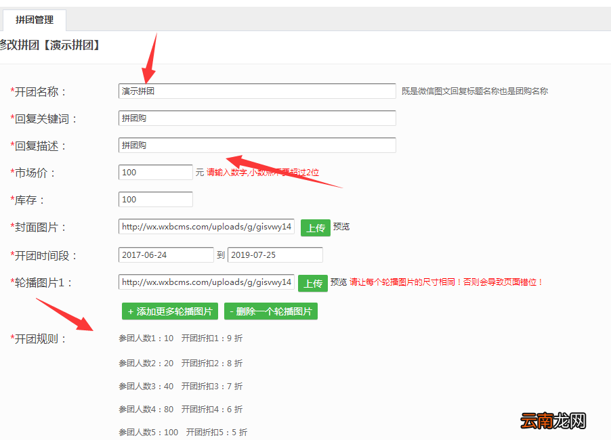
Task: Open the 拼团管理 tab
Action: (x=35, y=20)
